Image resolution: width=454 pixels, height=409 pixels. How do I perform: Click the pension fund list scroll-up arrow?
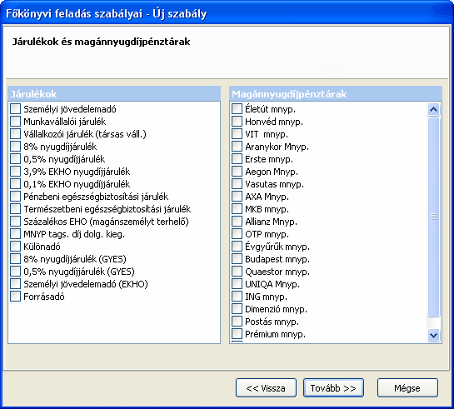(433, 109)
